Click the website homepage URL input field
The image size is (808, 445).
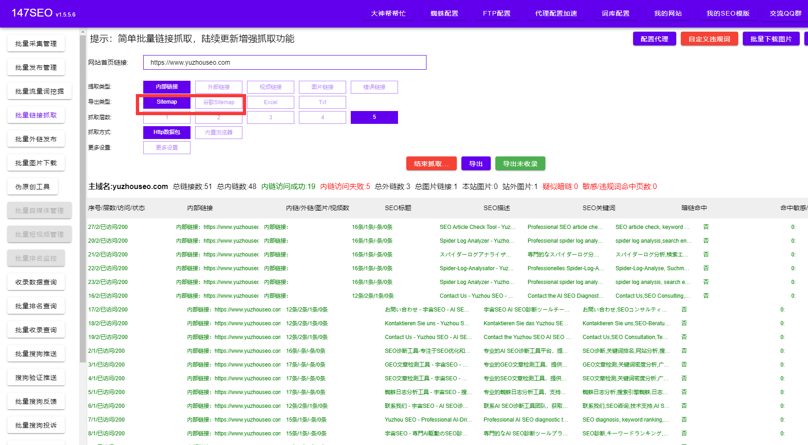pyautogui.click(x=285, y=62)
